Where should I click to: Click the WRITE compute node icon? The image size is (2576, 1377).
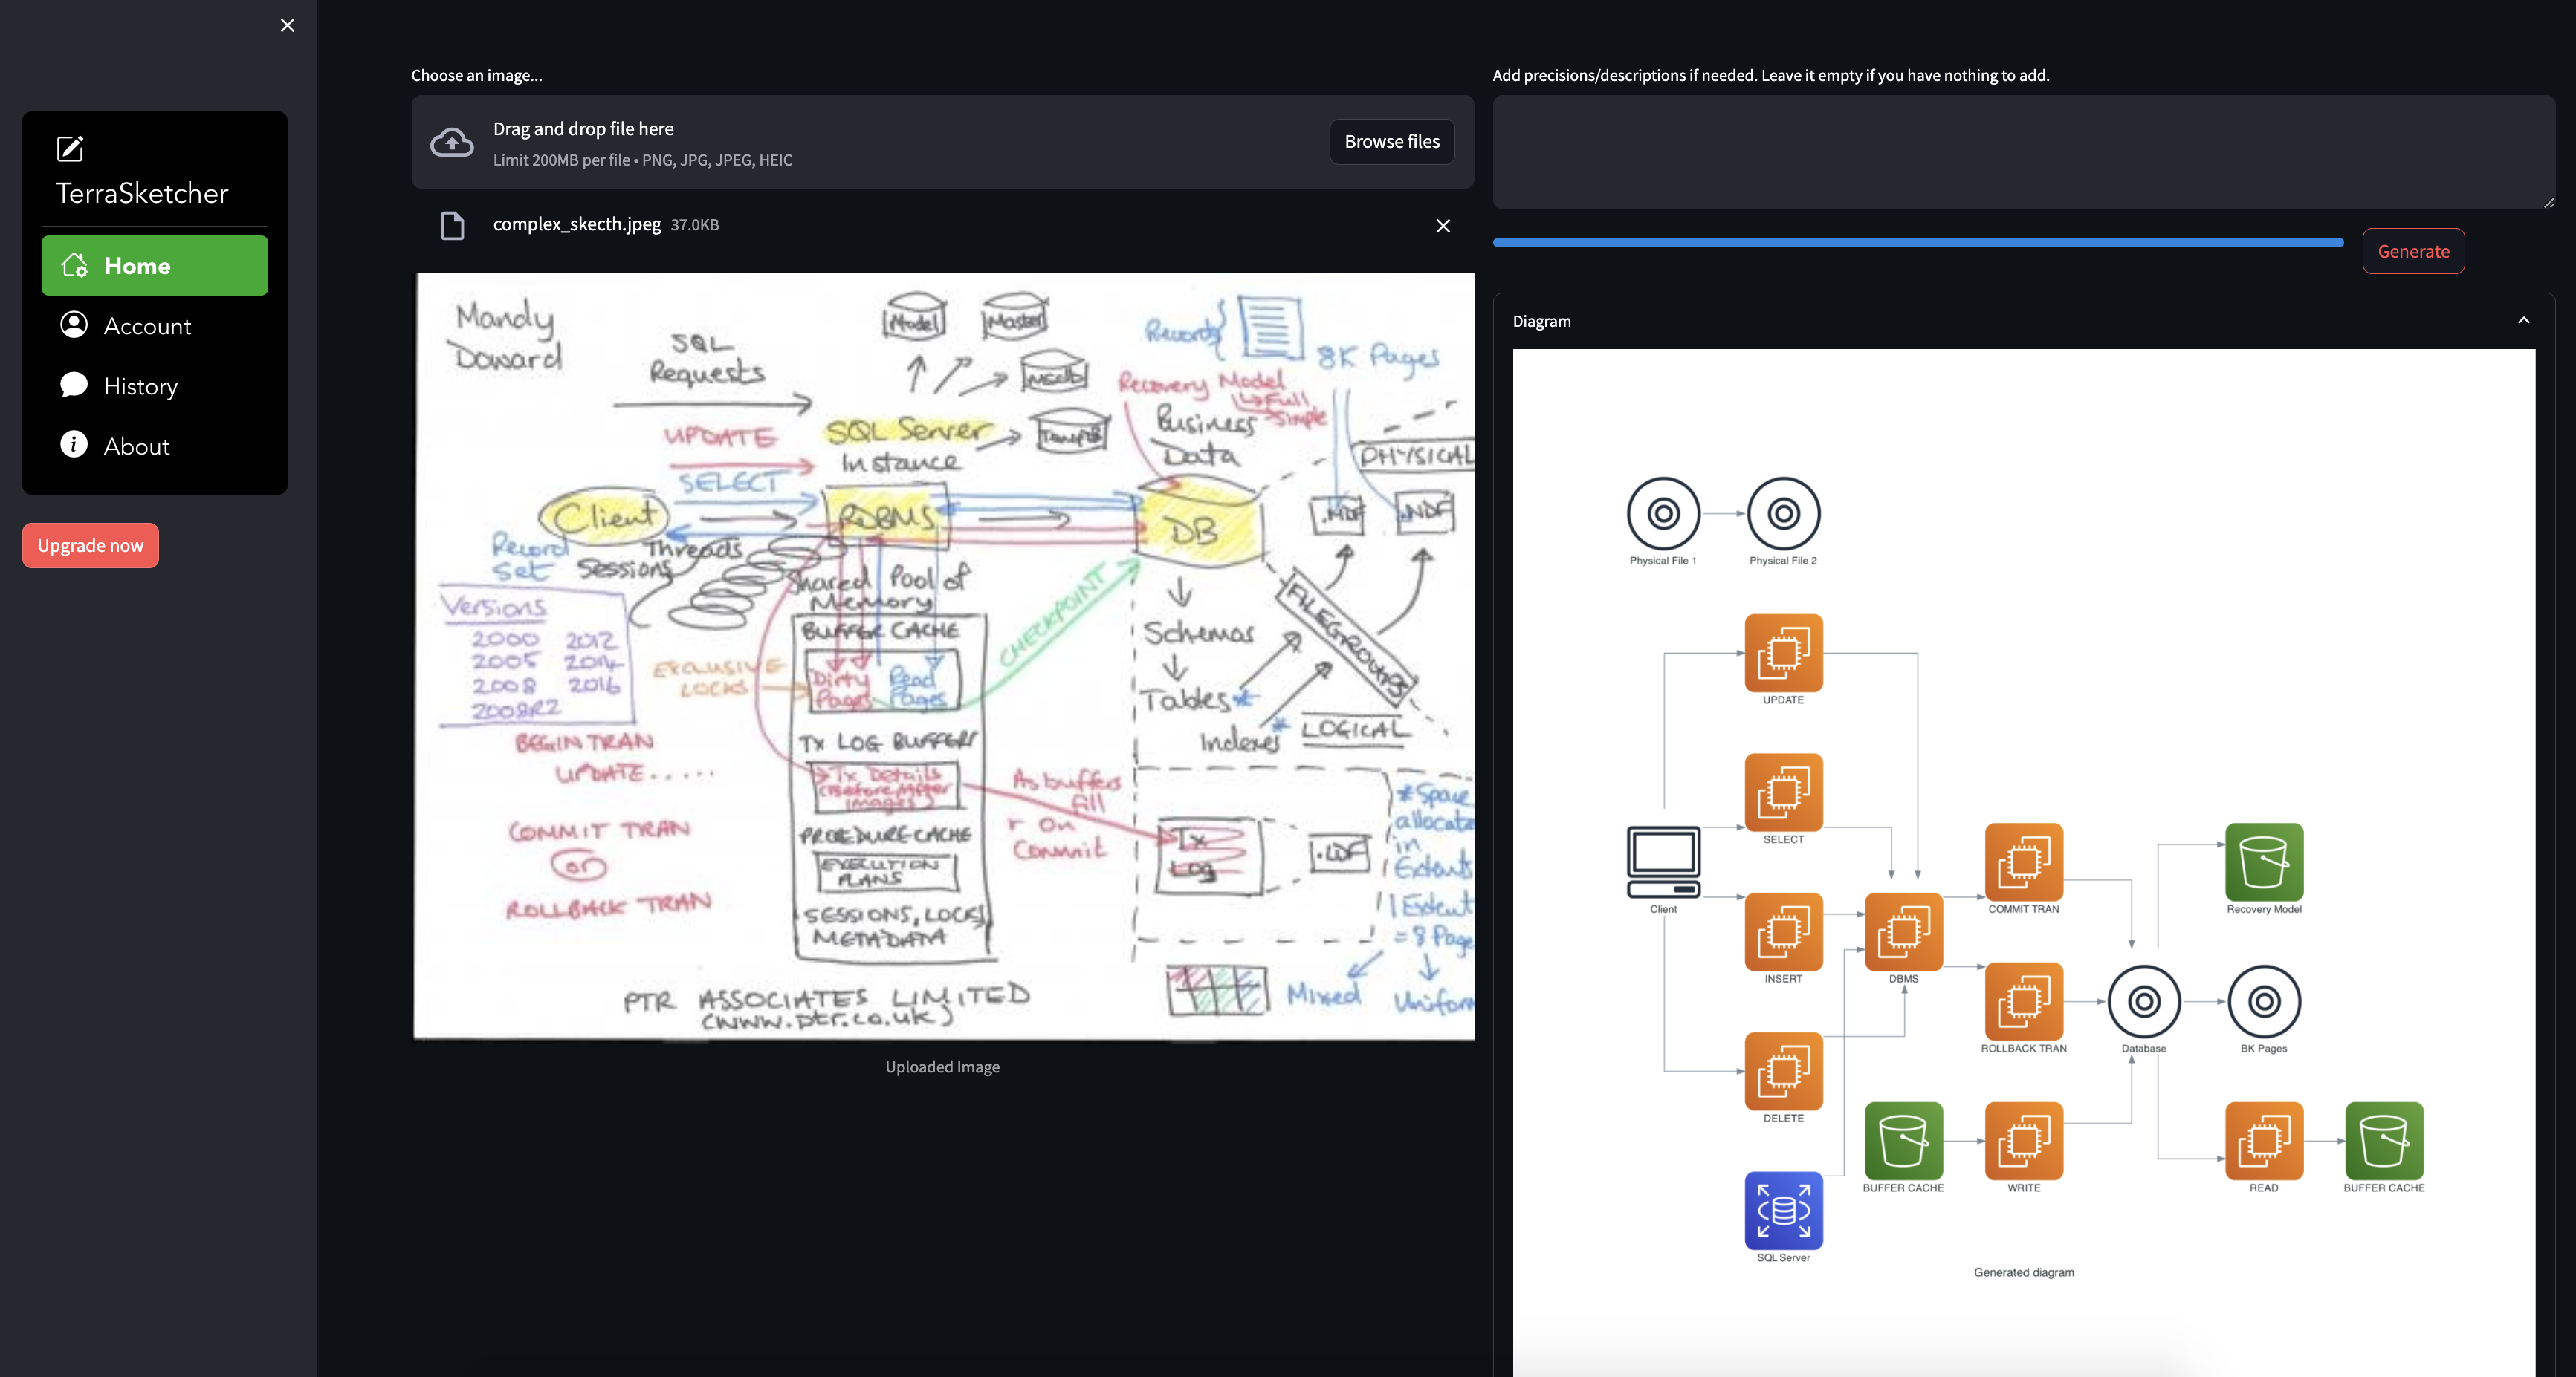click(2024, 1141)
